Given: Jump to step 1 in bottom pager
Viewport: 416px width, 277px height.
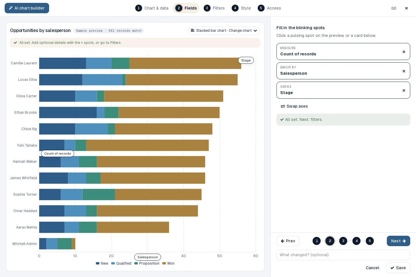Looking at the screenshot, I should (x=317, y=241).
